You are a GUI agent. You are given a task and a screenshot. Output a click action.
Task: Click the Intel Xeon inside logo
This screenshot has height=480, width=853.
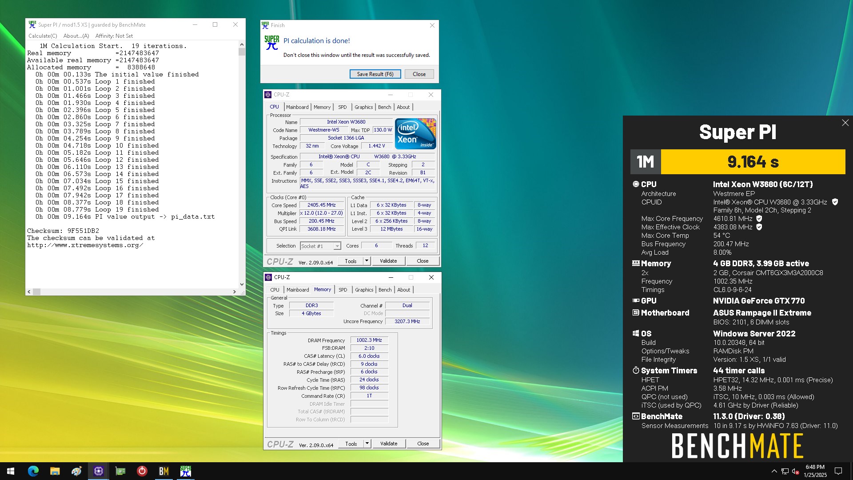click(415, 134)
